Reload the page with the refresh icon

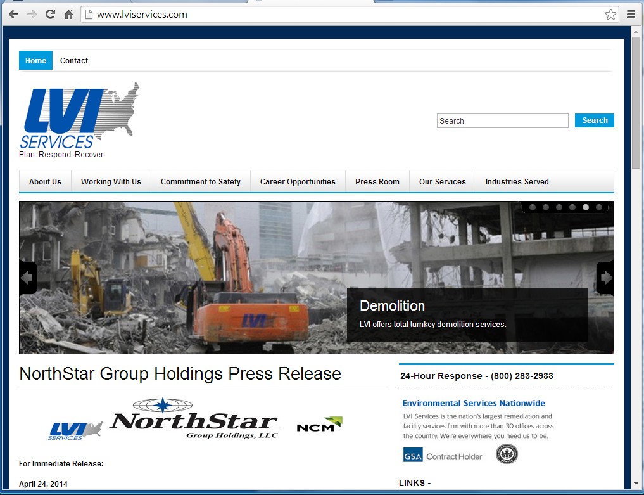pyautogui.click(x=50, y=15)
